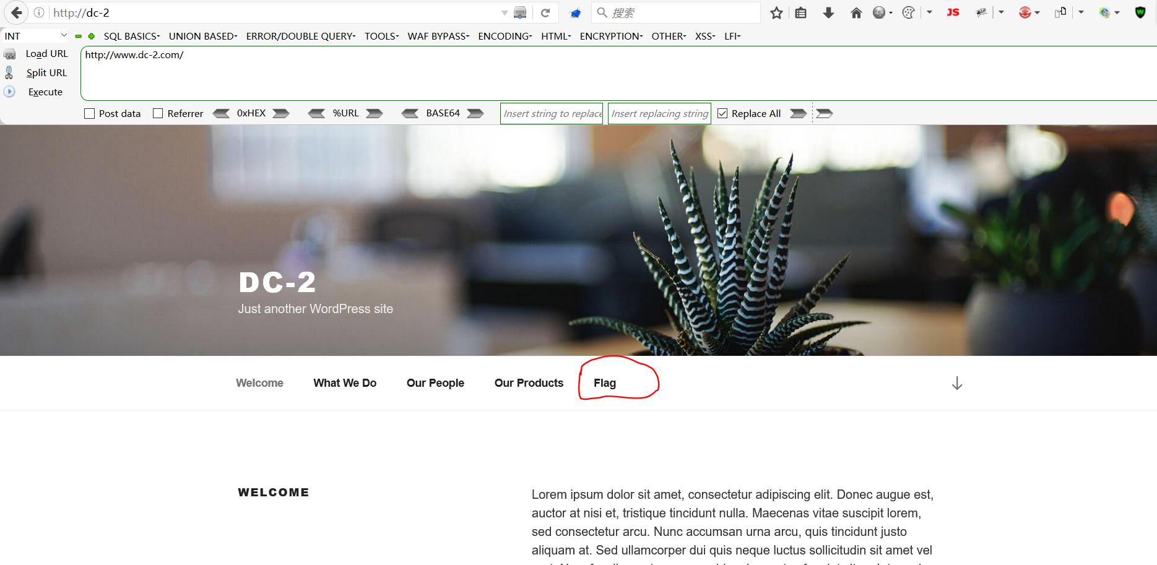This screenshot has height=565, width=1157.
Task: Click the browser home icon
Action: click(856, 12)
